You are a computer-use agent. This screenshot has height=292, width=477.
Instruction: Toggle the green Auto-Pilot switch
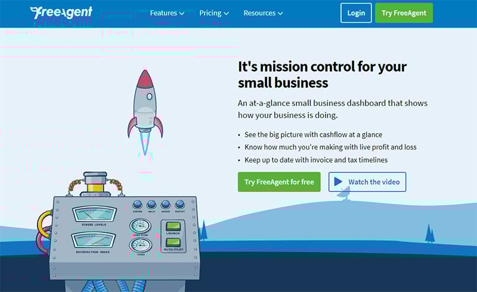click(x=172, y=243)
